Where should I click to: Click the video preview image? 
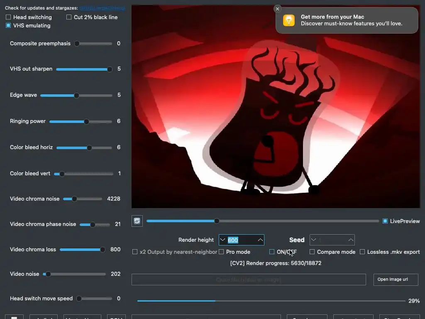tap(276, 107)
